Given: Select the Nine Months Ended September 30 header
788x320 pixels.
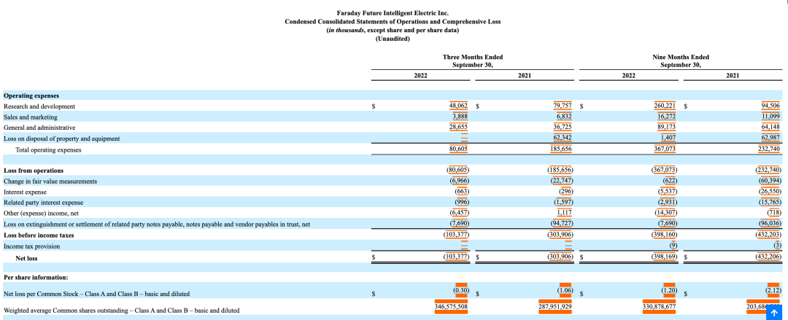Looking at the screenshot, I should [681, 61].
